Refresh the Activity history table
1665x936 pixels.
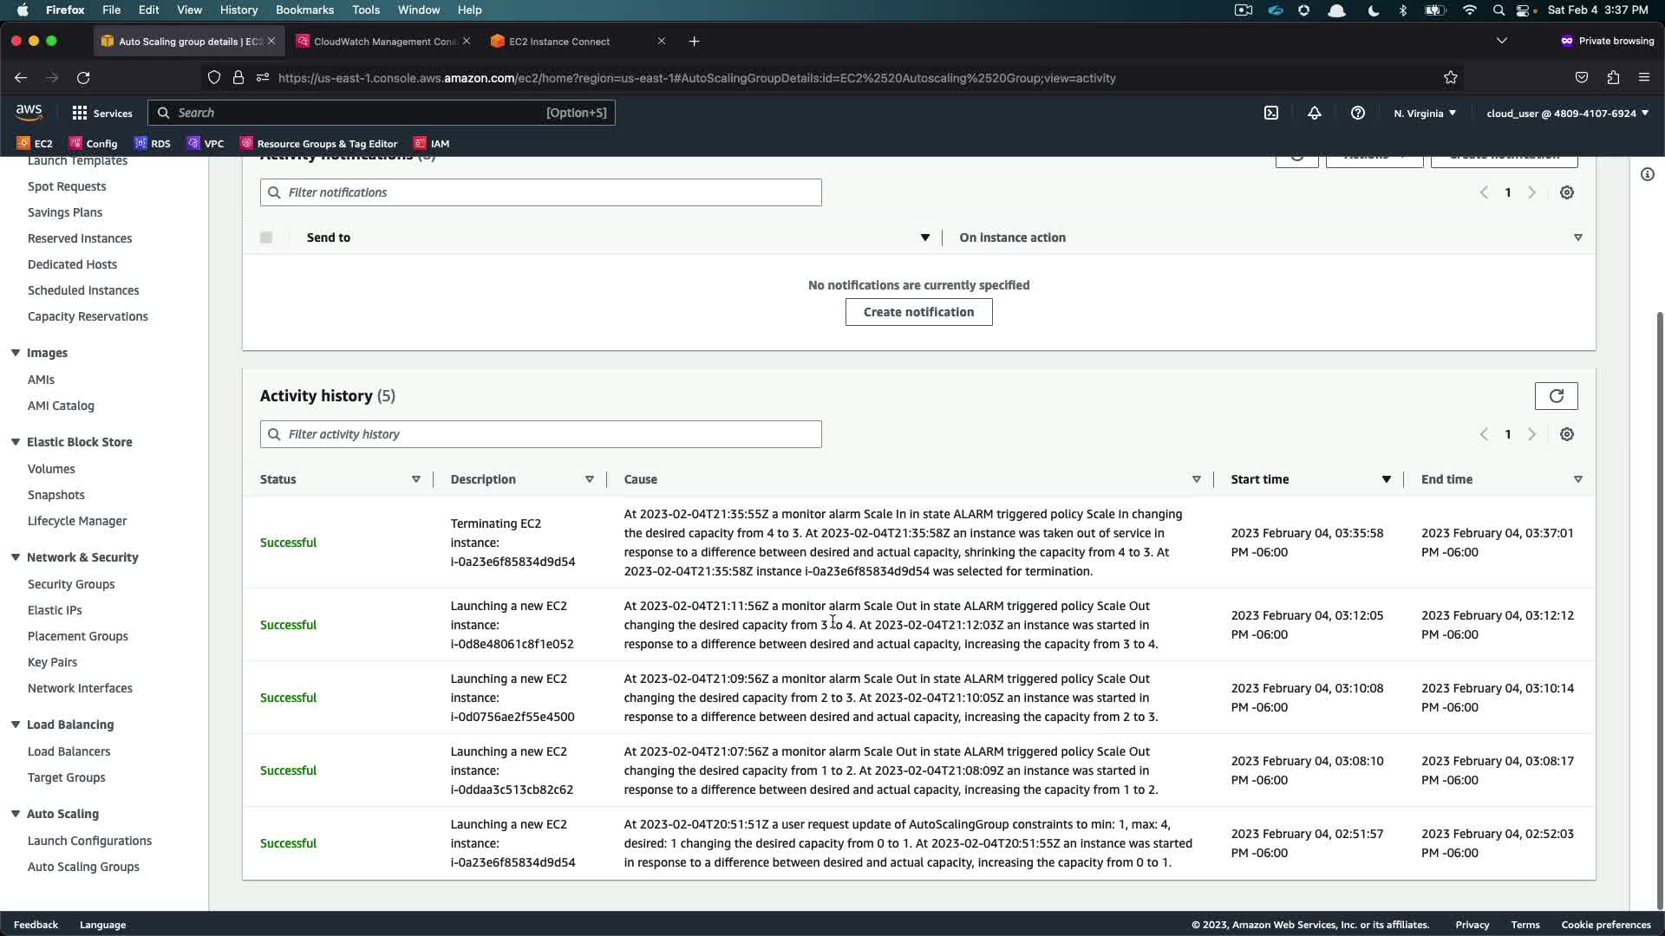point(1556,396)
